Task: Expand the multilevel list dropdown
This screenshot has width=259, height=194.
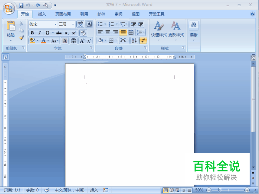Action: click(x=127, y=24)
